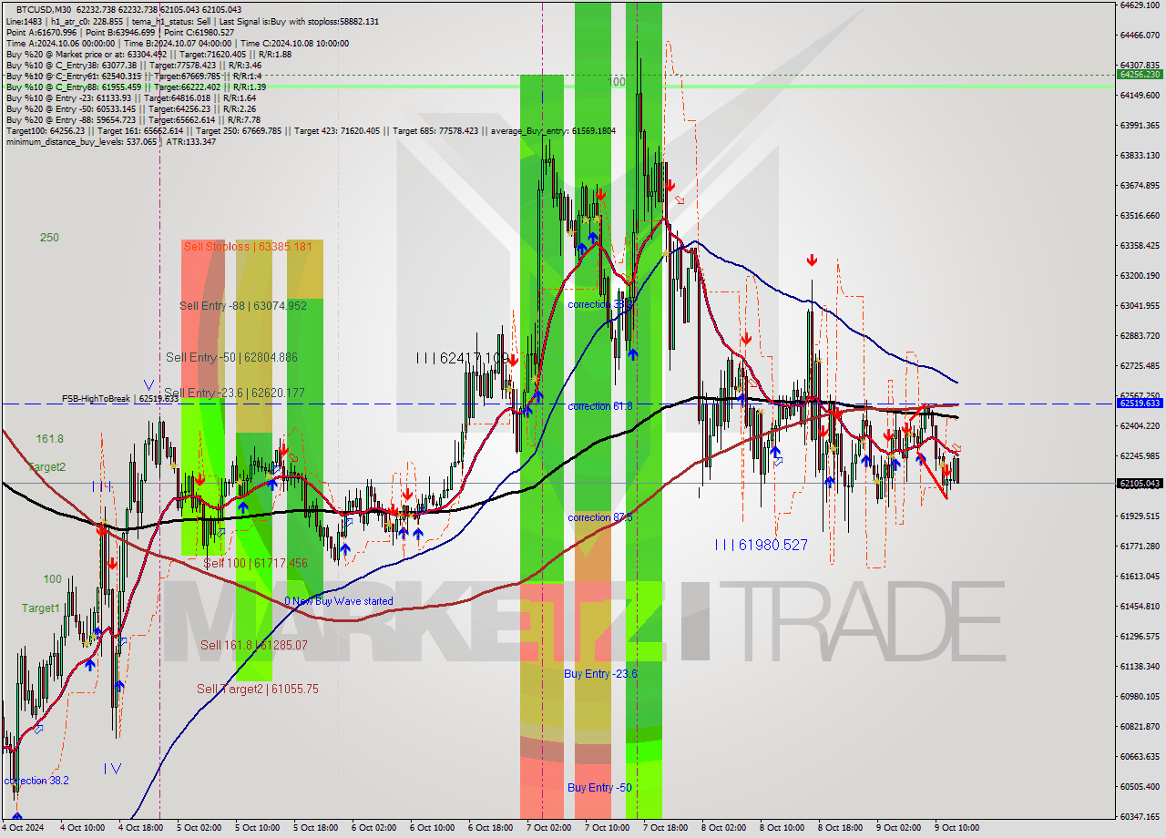Select the '0 New Buy Wave started' text
1166x838 pixels.
pyautogui.click(x=339, y=601)
